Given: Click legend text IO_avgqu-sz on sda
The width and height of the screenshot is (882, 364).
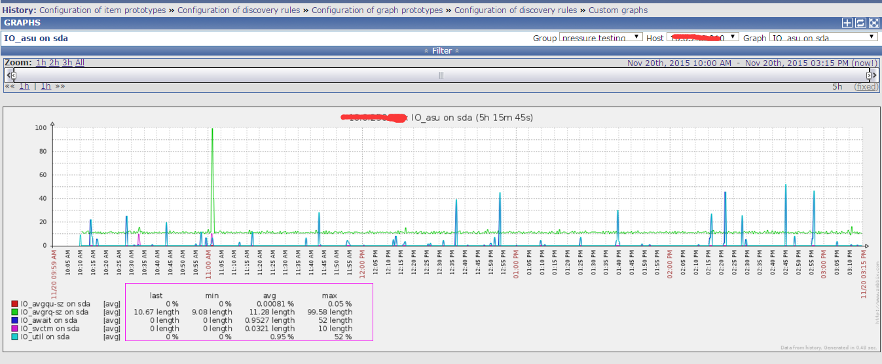Looking at the screenshot, I should click(x=56, y=304).
